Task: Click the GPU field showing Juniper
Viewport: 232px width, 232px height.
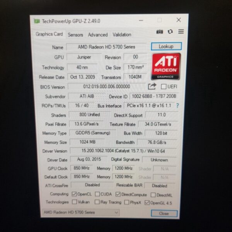Action: pyautogui.click(x=84, y=57)
